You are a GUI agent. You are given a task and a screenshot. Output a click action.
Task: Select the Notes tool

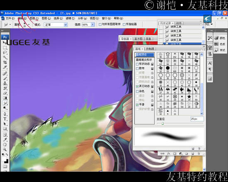click(5, 134)
